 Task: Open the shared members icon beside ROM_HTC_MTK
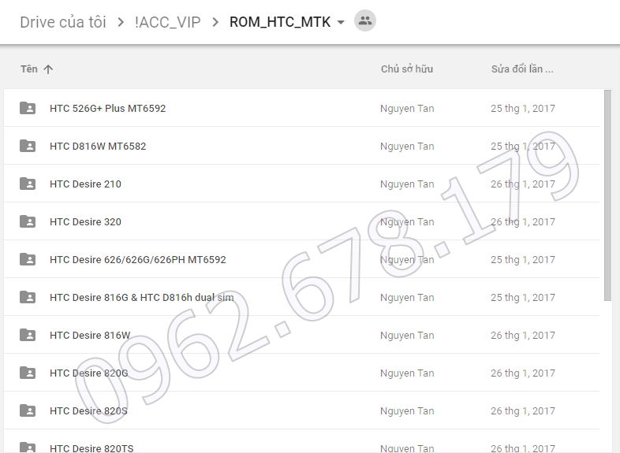coord(365,20)
